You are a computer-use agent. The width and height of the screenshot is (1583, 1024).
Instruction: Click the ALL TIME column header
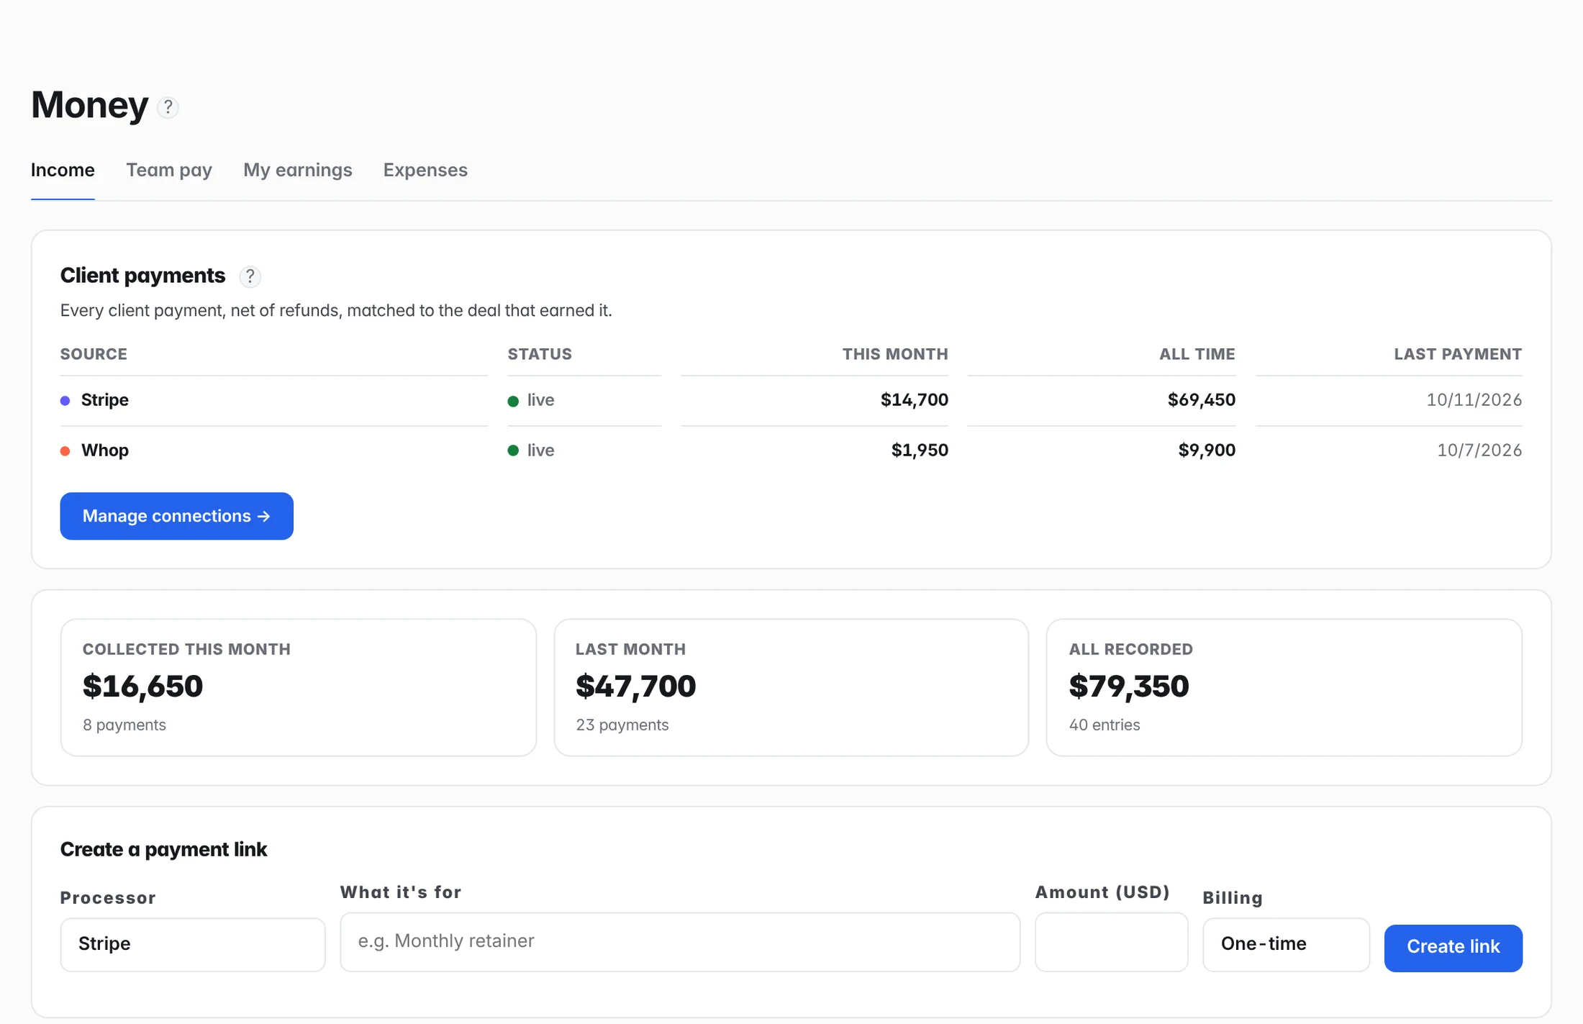tap(1197, 354)
